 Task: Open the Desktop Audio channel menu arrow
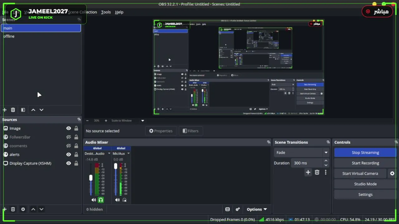[109, 153]
